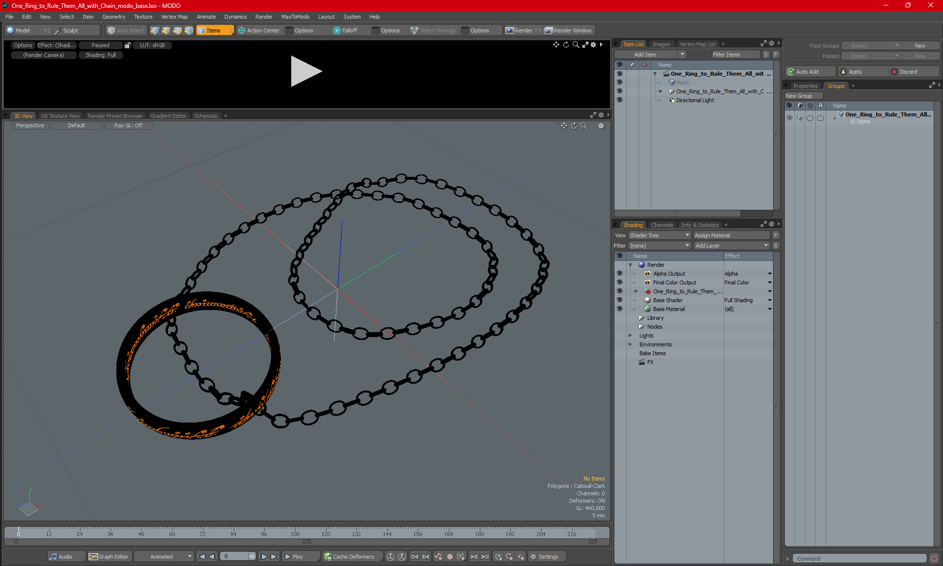Select Polygons selection mode icon
Viewport: 943px width, 566px height.
click(x=177, y=30)
